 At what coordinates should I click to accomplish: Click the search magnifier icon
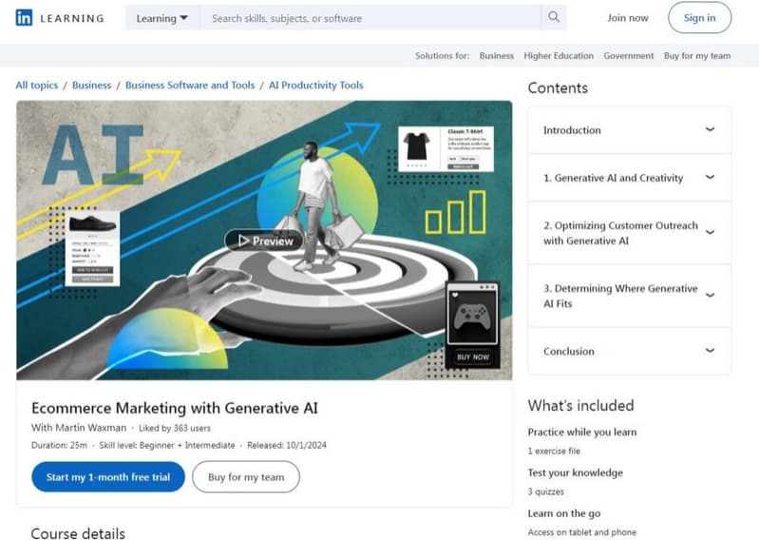pyautogui.click(x=554, y=17)
